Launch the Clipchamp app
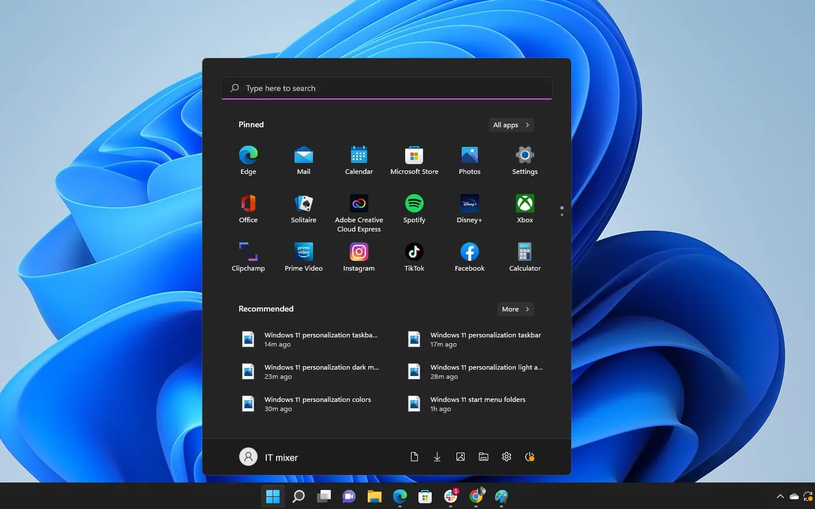The image size is (815, 509). tap(248, 257)
